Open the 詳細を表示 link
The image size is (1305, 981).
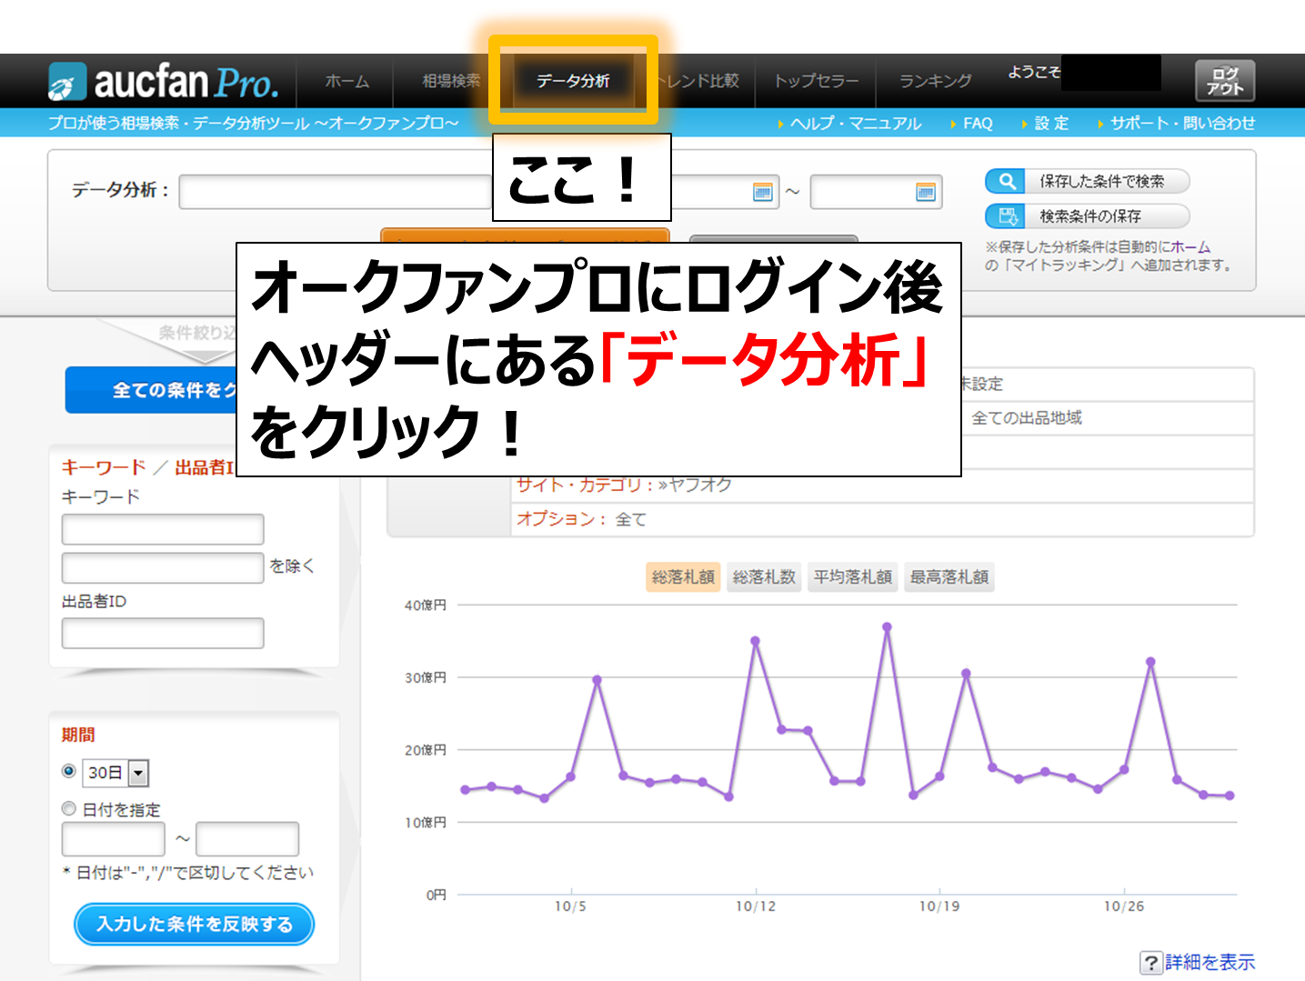point(1210,962)
